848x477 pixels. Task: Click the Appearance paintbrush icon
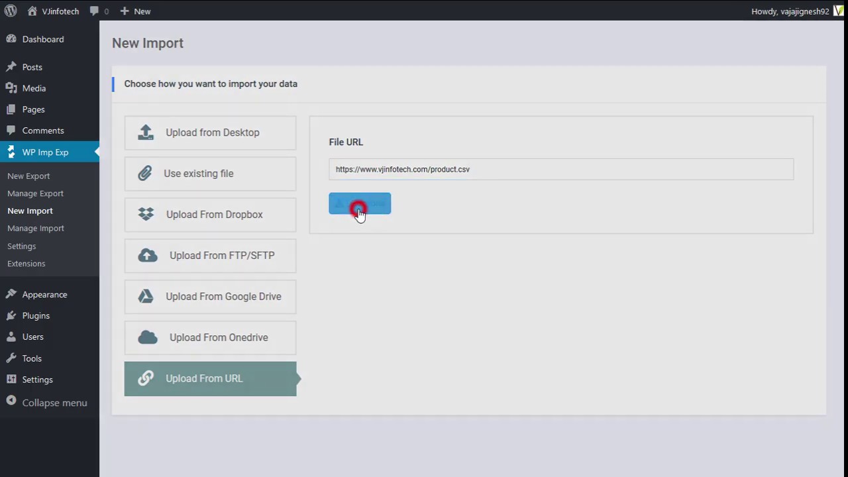point(11,294)
